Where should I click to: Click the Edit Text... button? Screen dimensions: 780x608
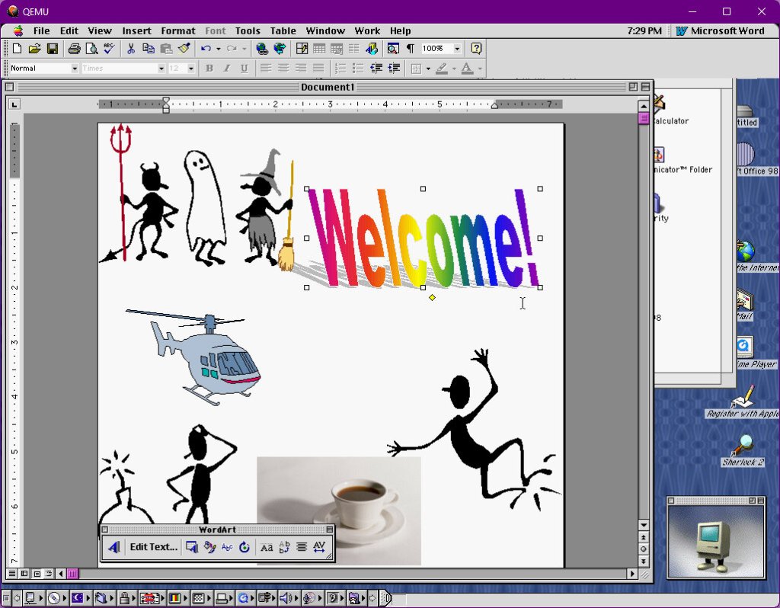coord(153,547)
